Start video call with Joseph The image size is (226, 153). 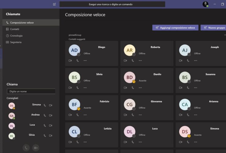[x=180, y=61]
